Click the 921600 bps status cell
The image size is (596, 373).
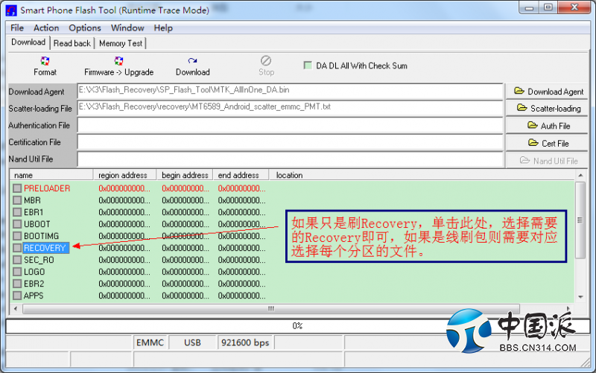click(245, 342)
